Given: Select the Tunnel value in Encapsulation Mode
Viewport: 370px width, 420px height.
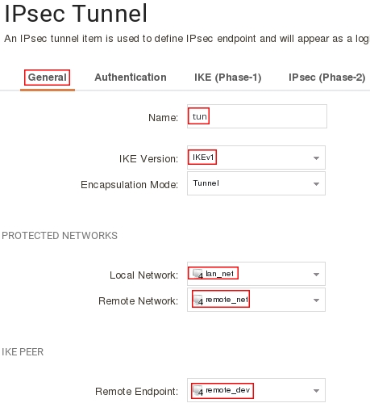Looking at the screenshot, I should tap(206, 183).
